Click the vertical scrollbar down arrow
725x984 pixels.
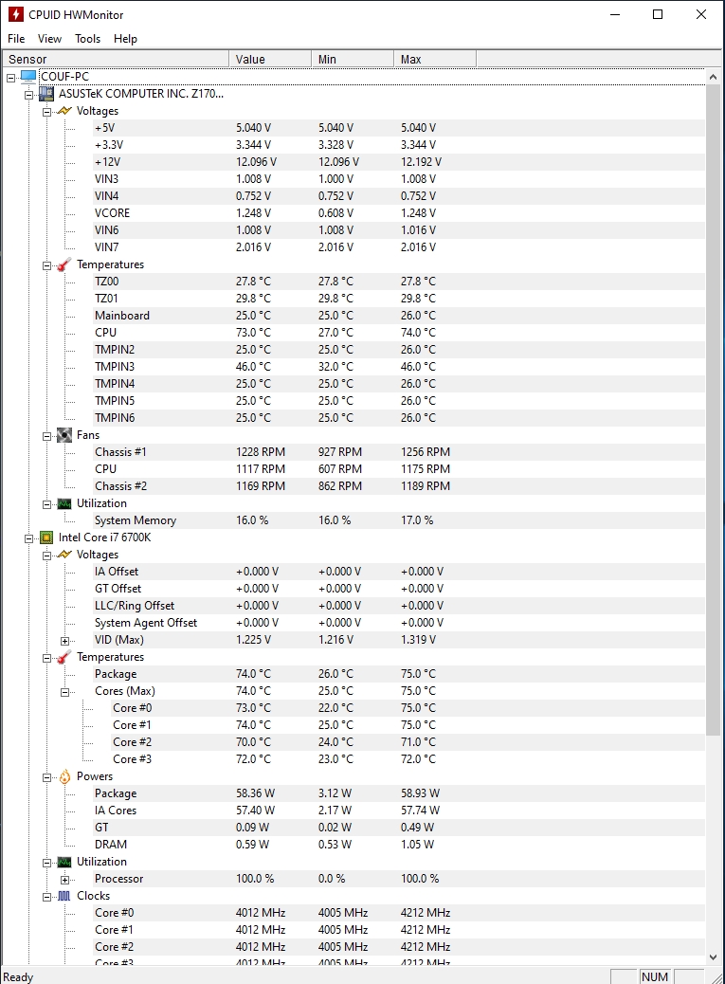(x=714, y=957)
